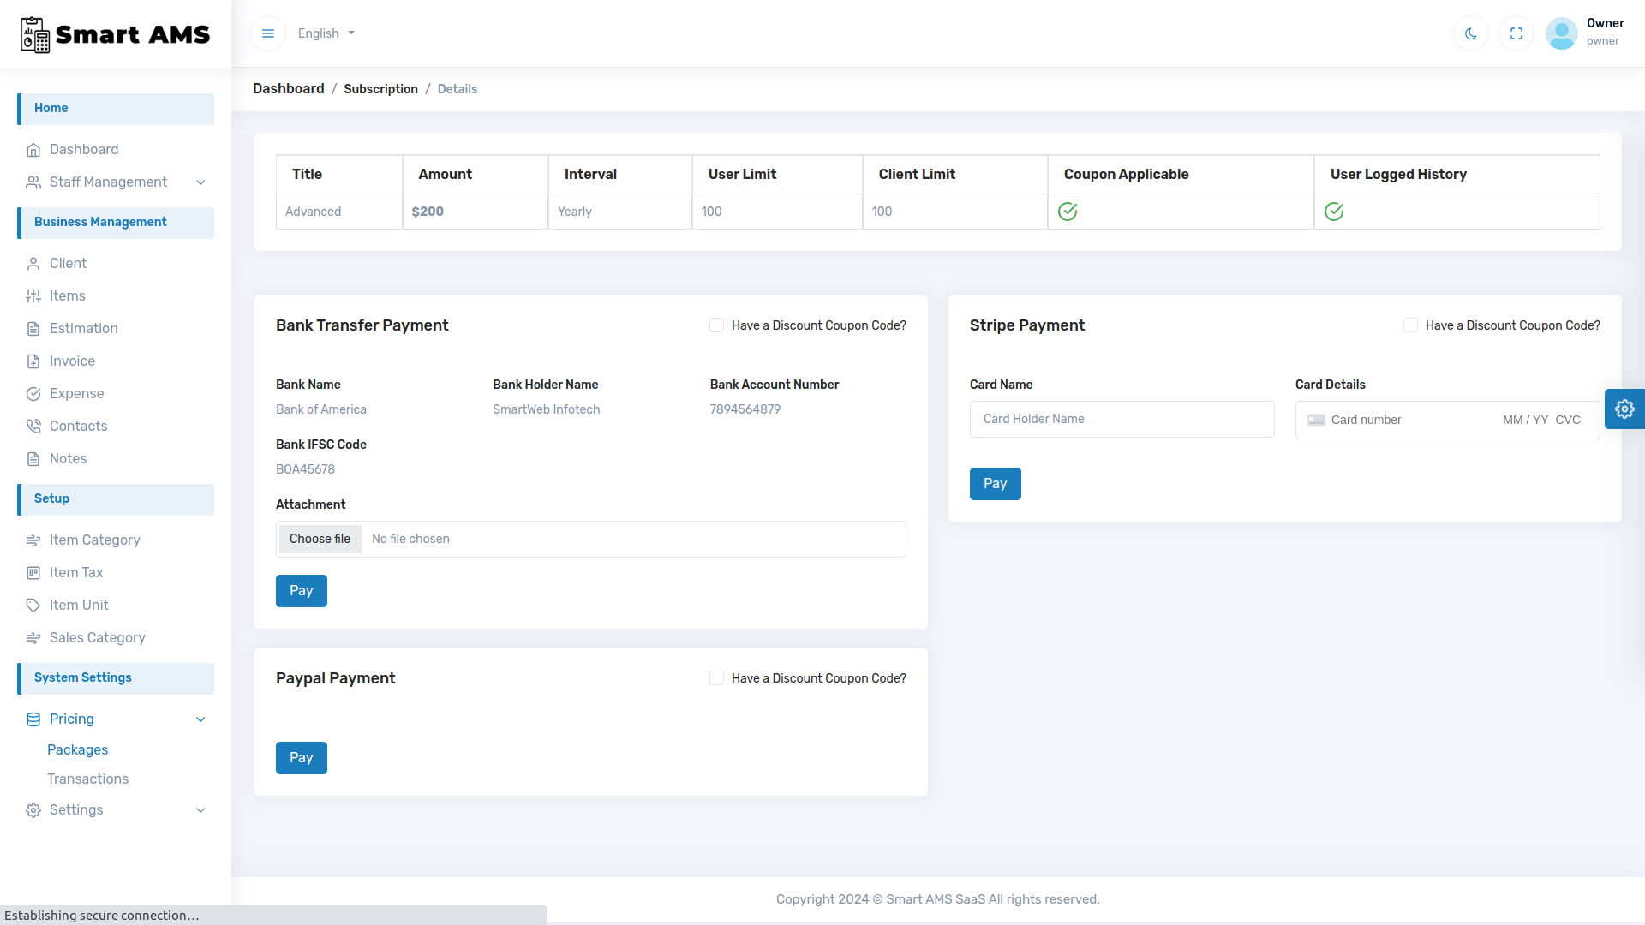The width and height of the screenshot is (1645, 925).
Task: Toggle Bank Transfer discount coupon checkbox
Action: coord(716,325)
